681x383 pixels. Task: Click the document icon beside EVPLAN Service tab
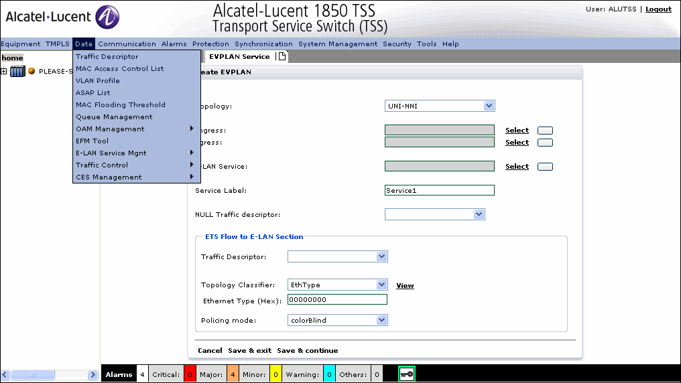point(282,56)
